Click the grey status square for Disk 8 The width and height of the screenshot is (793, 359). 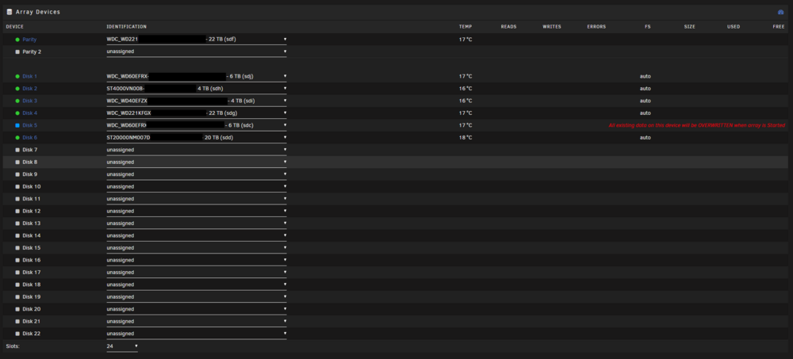click(17, 162)
